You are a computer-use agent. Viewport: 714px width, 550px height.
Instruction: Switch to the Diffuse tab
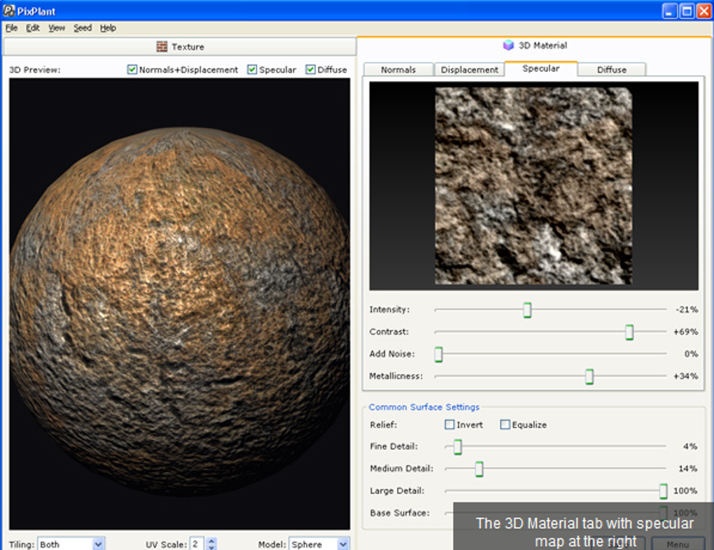point(612,70)
